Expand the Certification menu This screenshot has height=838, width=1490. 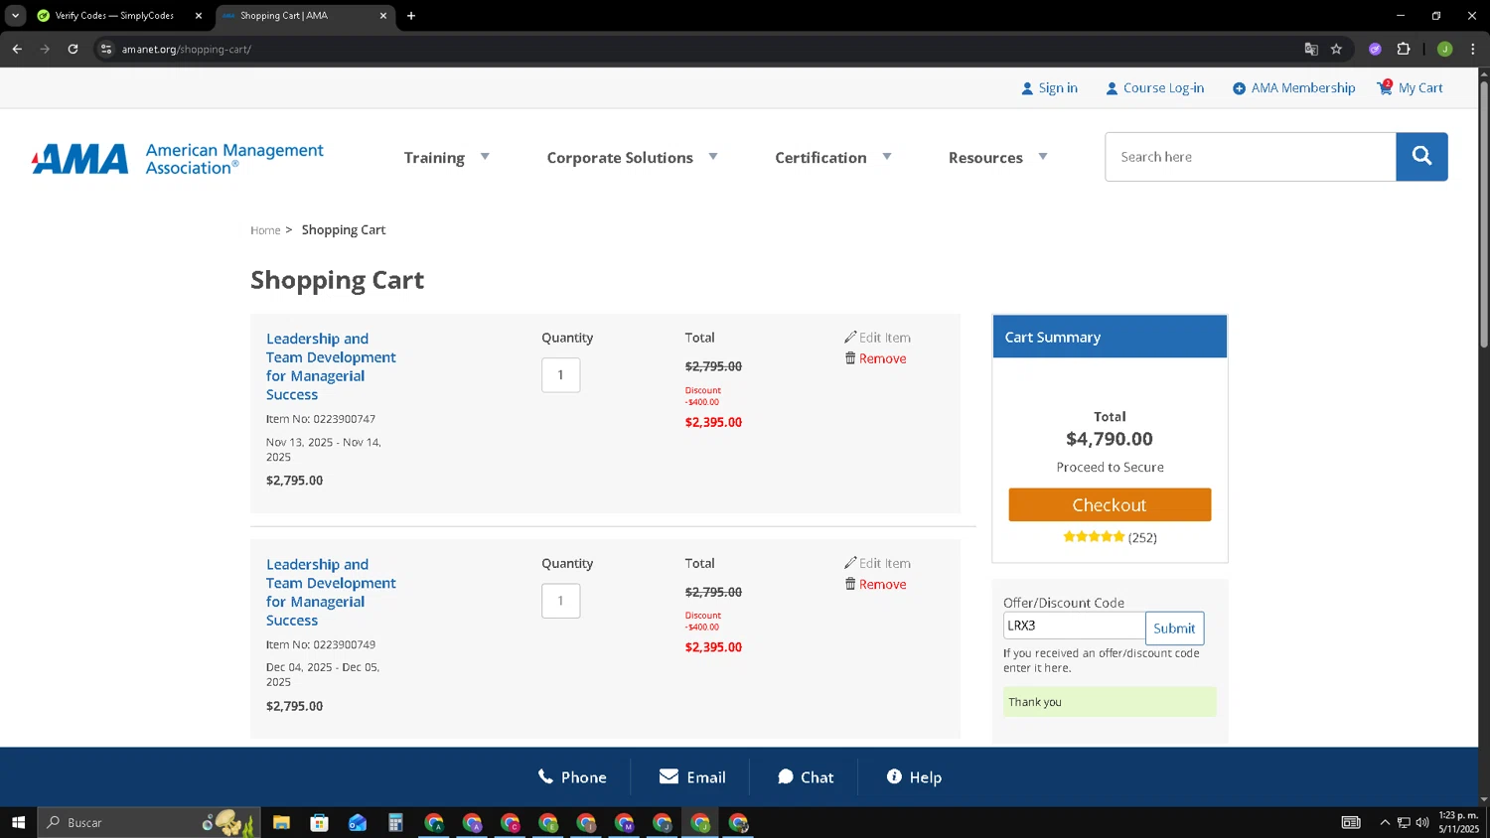832,157
